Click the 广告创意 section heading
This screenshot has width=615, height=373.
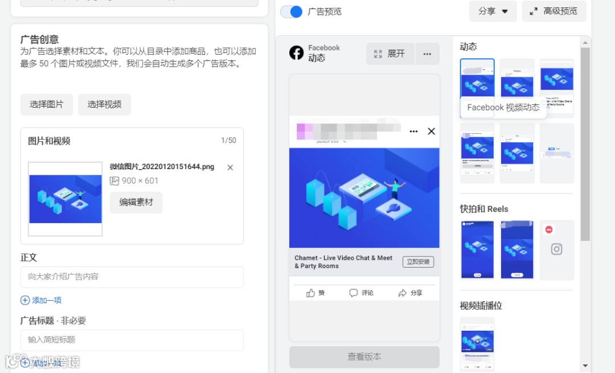tap(40, 39)
